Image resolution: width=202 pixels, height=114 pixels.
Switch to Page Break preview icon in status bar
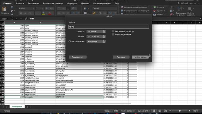point(165,111)
